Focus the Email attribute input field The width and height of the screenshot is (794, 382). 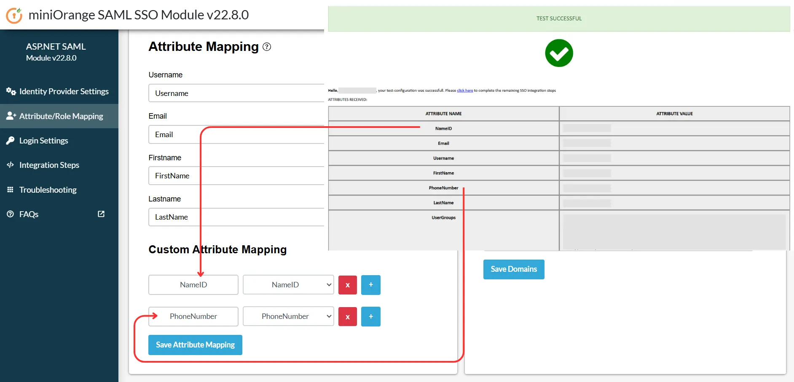(236, 134)
